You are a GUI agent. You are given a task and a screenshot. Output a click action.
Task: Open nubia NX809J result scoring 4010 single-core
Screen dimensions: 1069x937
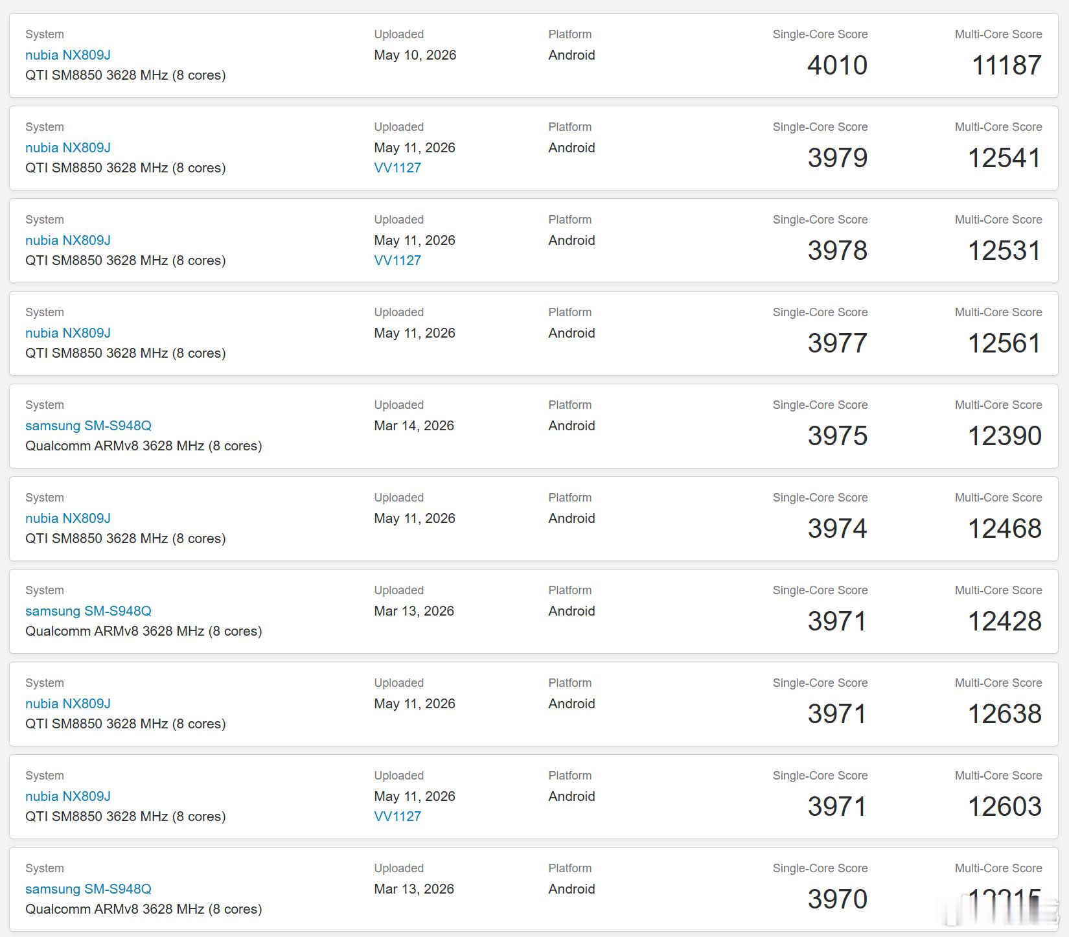68,55
